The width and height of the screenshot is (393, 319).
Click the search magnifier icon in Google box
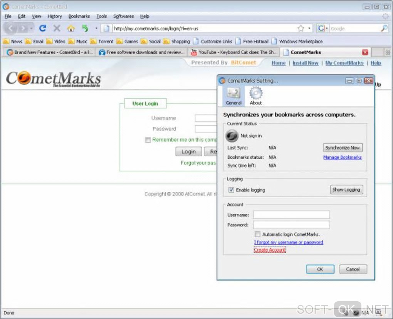pyautogui.click(x=384, y=28)
